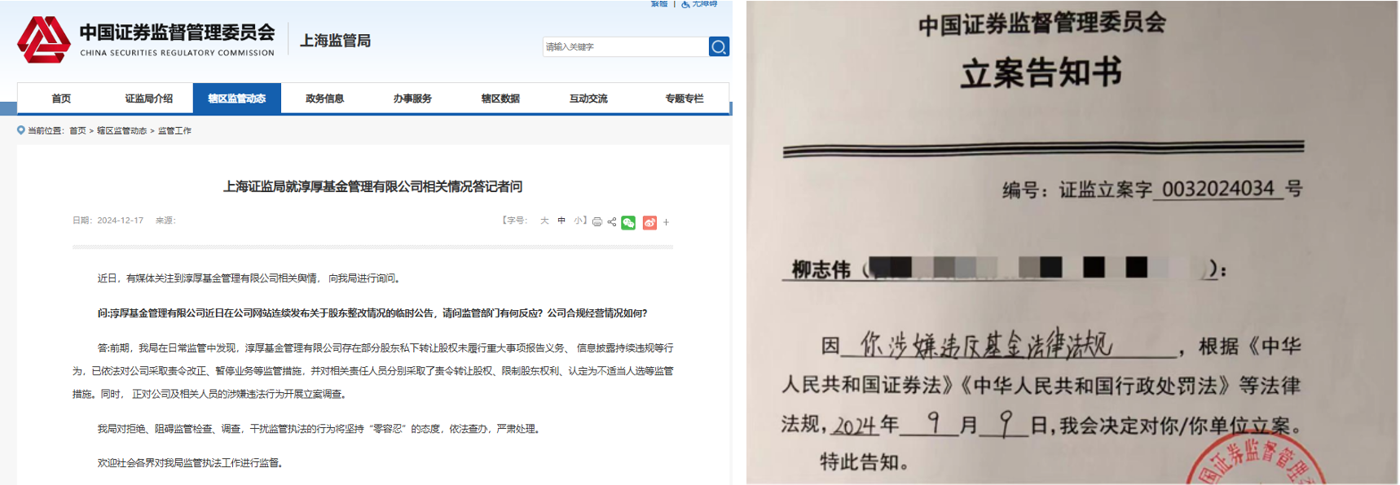
Task: Open the 专题专栏 navigation tab
Action: pos(685,98)
